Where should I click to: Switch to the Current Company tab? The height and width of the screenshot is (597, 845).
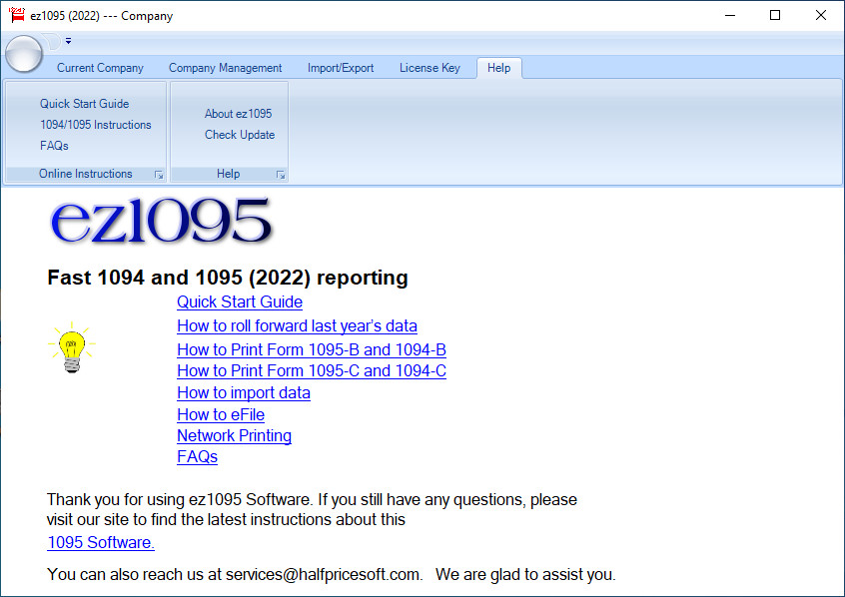pyautogui.click(x=100, y=68)
